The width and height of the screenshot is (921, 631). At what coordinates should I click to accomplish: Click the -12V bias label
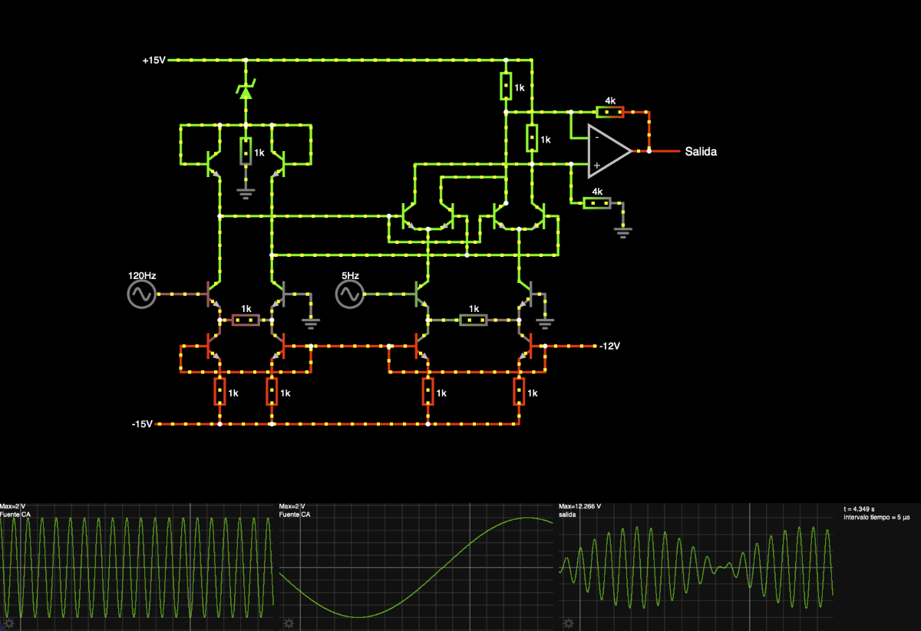coord(609,347)
